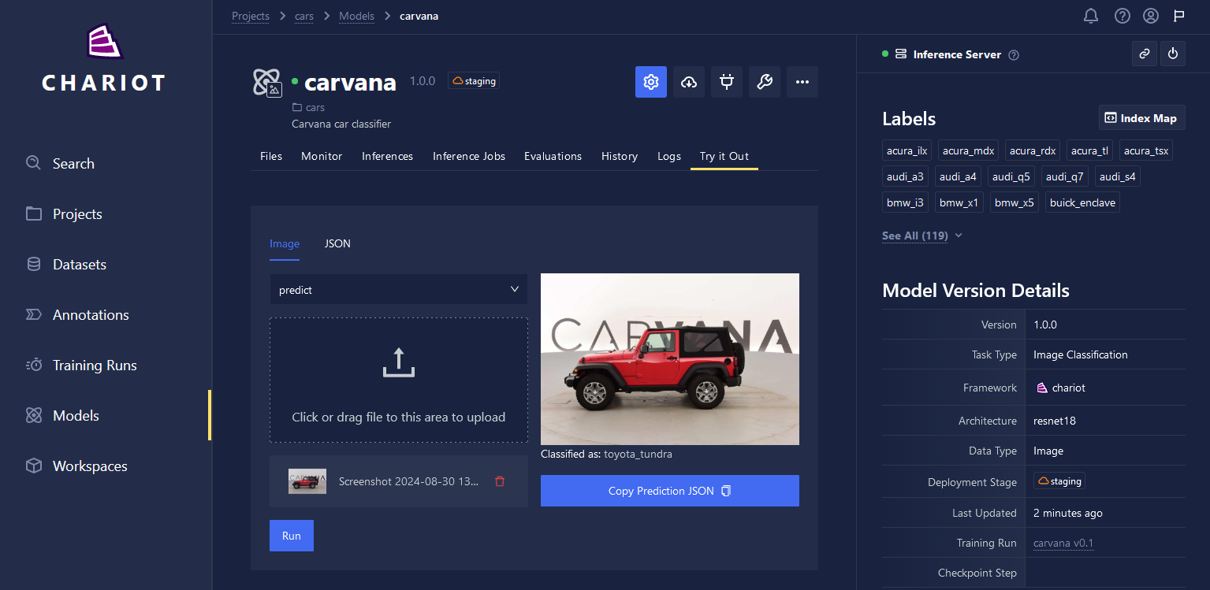Screen dimensions: 1210x590
Task: Click the acura_tsx label chip
Action: [x=1146, y=150]
